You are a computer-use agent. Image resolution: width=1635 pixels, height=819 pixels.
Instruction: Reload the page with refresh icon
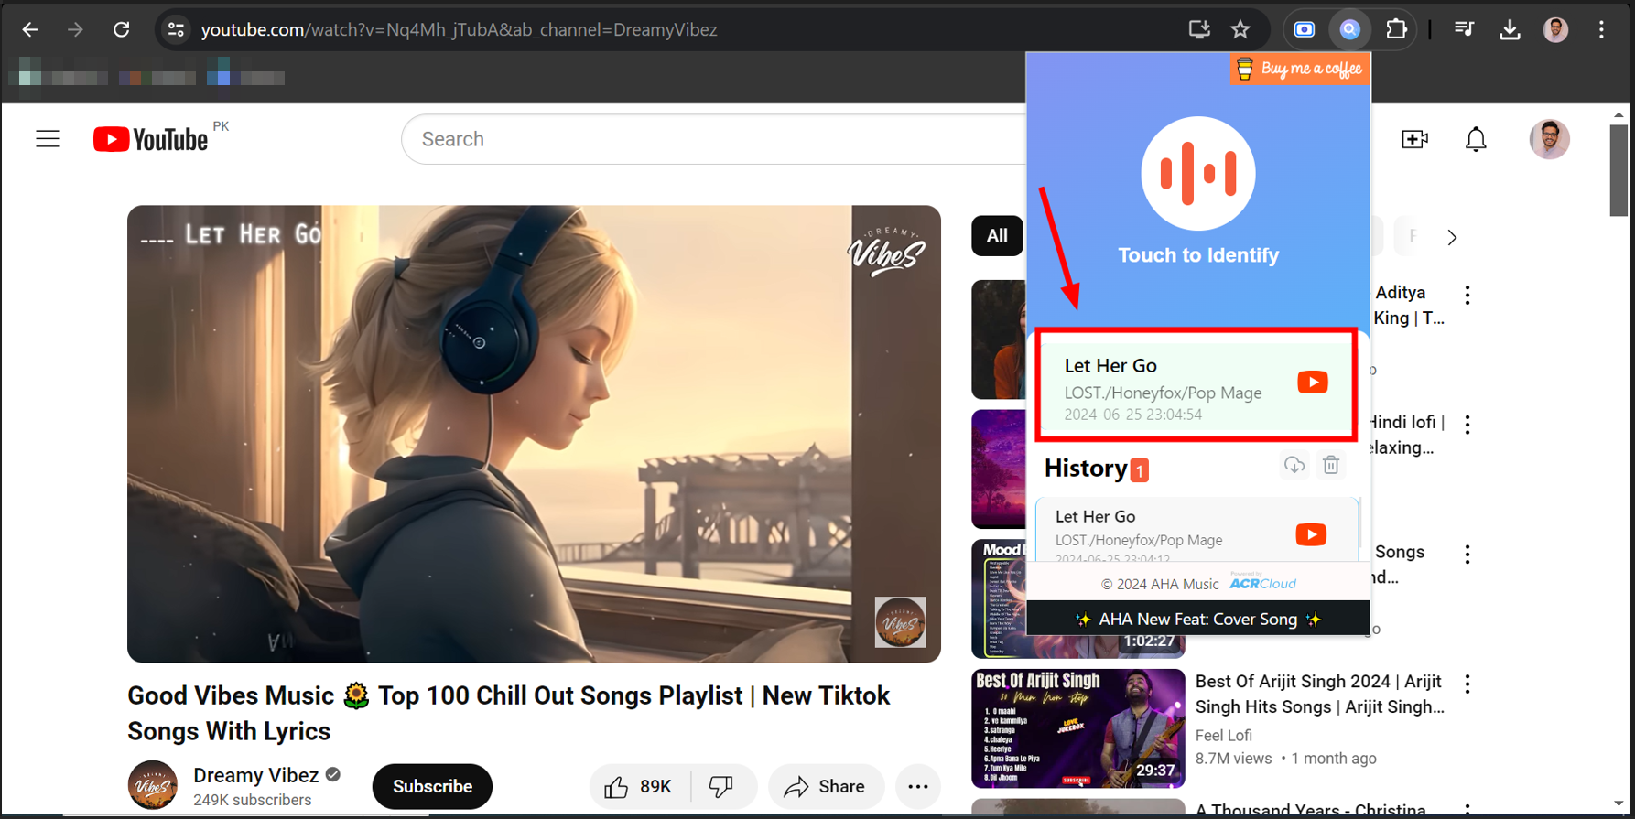coord(121,30)
